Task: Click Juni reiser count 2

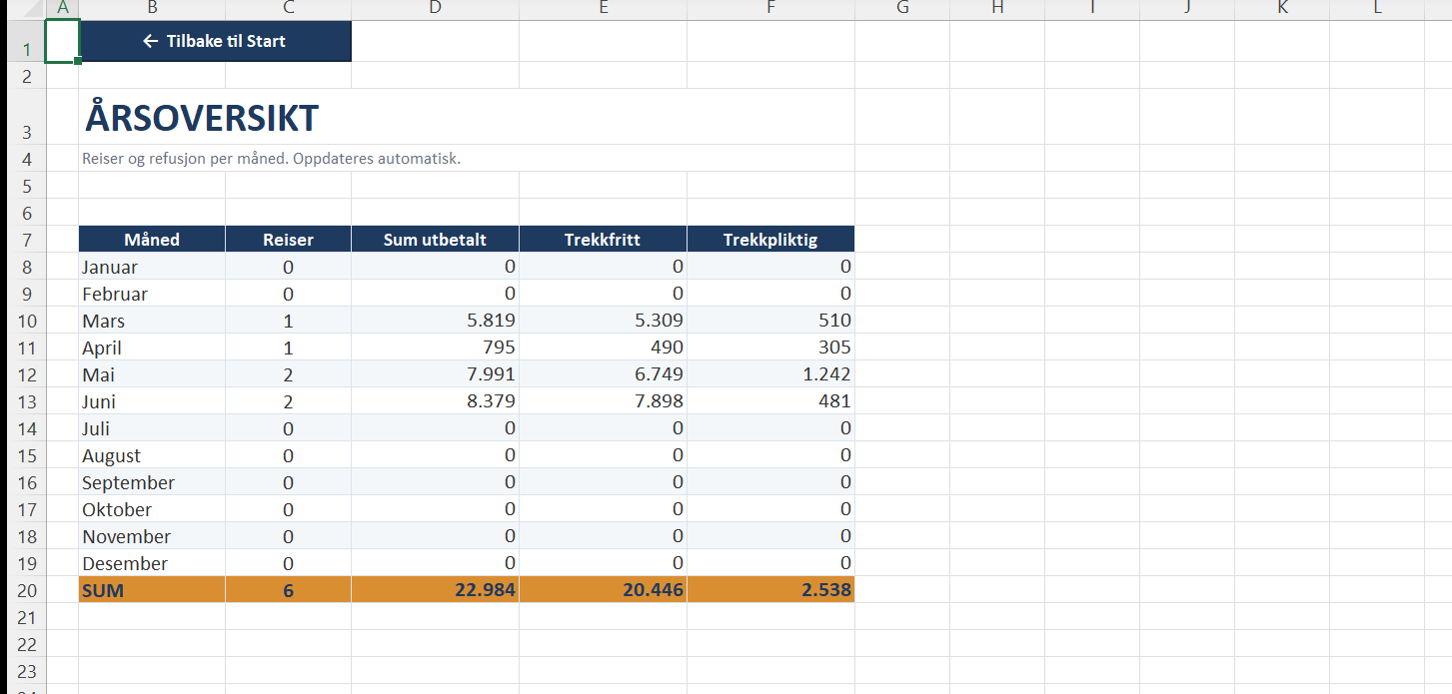Action: (x=288, y=401)
